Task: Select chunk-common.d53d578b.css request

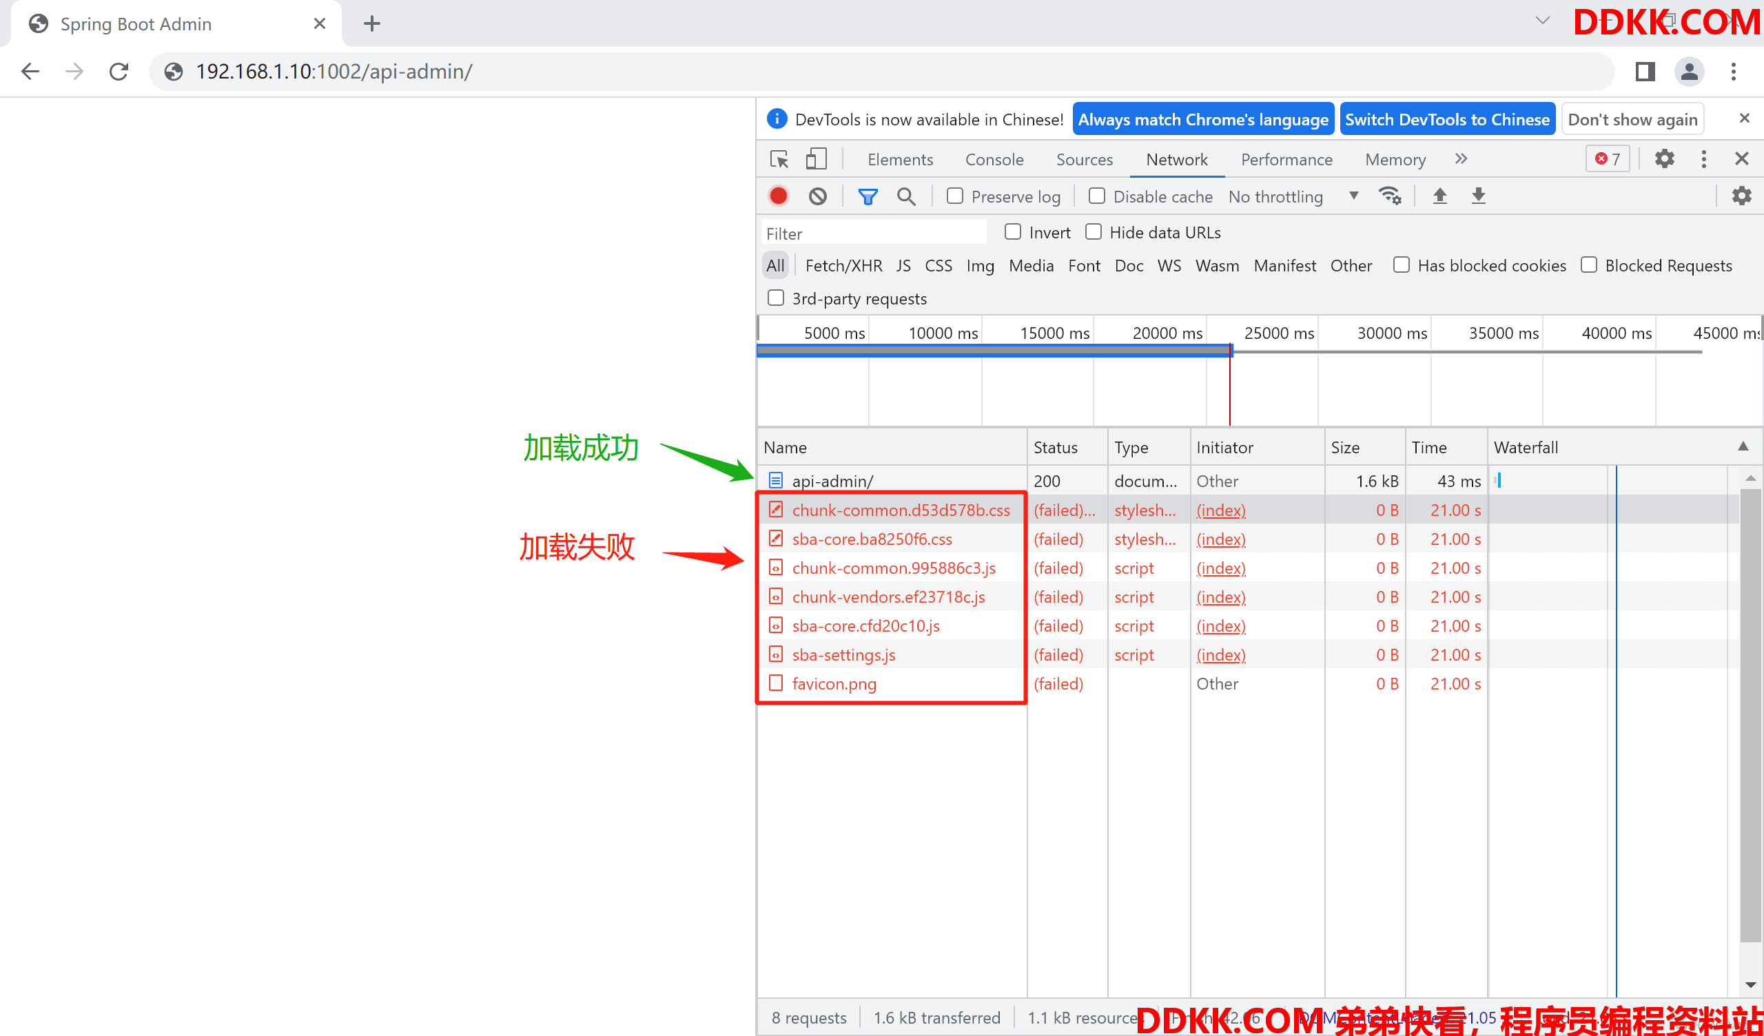Action: coord(1248,510)
